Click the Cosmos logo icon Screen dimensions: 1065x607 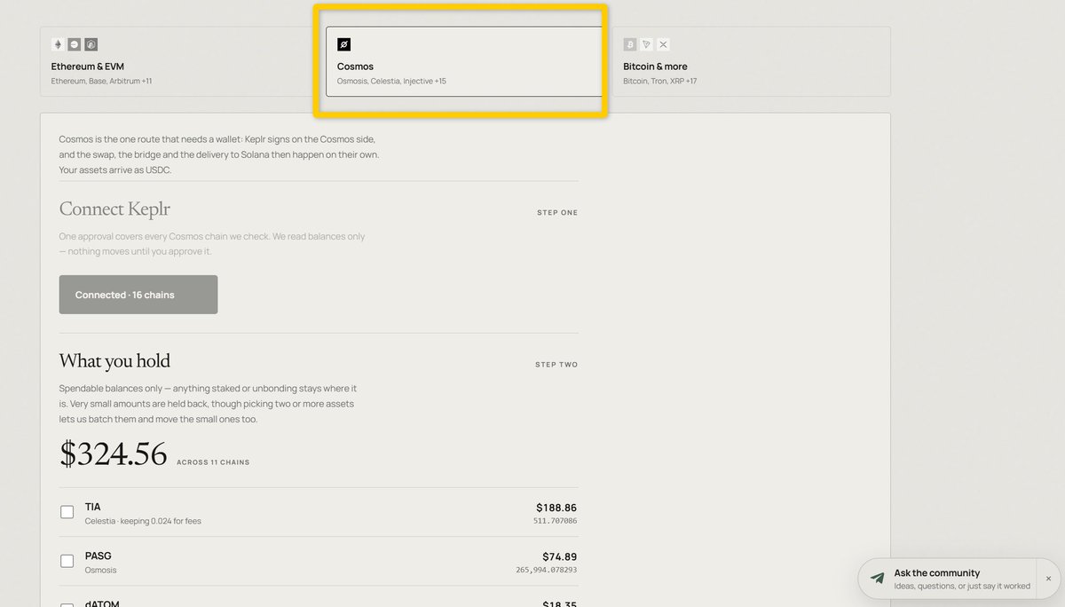point(343,44)
